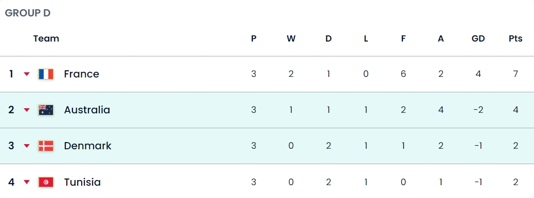Click Australia's goal difference -2

pyautogui.click(x=478, y=110)
